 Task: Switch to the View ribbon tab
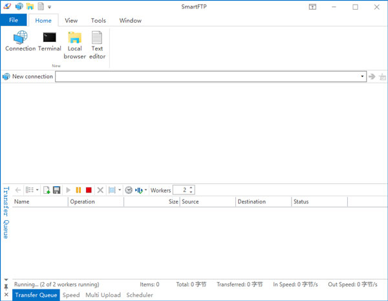click(71, 20)
